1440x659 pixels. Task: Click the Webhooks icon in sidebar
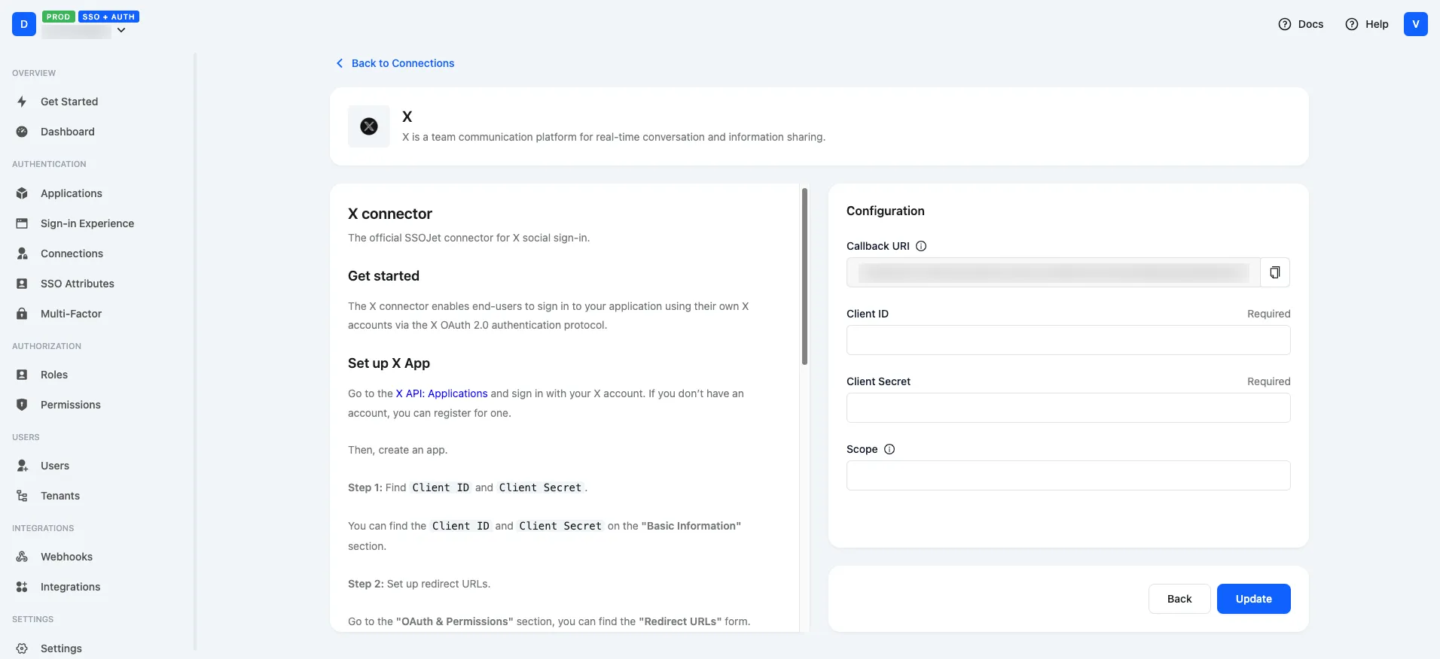point(22,557)
